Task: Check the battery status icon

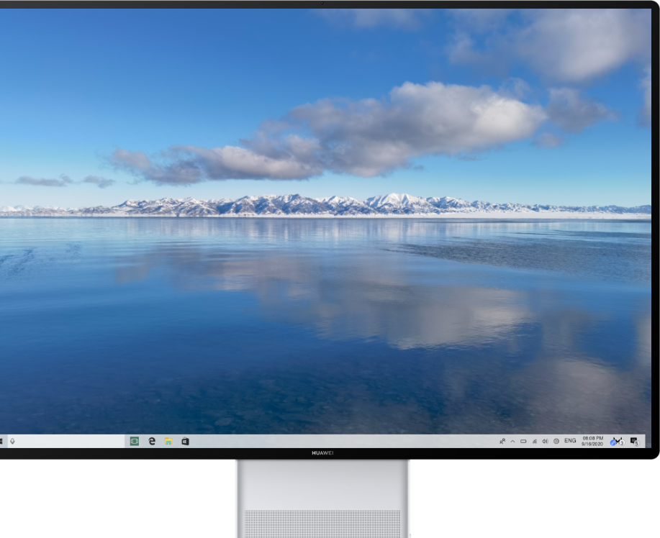Action: (x=523, y=441)
